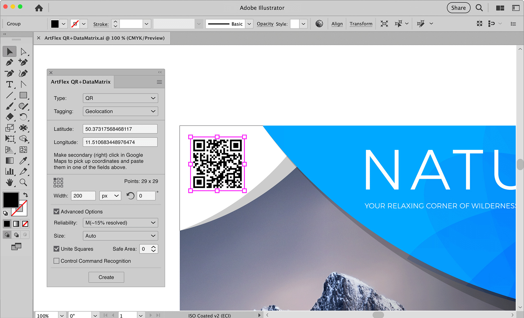Select the Add Anchor Point tool
The image size is (524, 318).
[23, 63]
